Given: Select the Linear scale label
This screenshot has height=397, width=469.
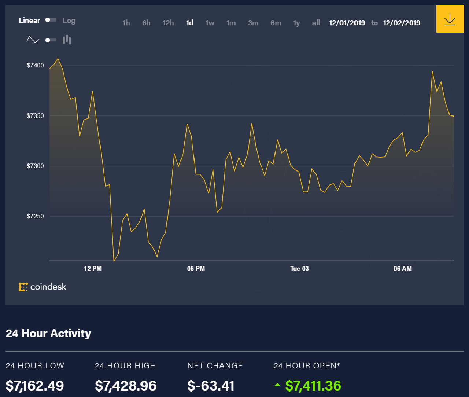Looking at the screenshot, I should pos(29,21).
